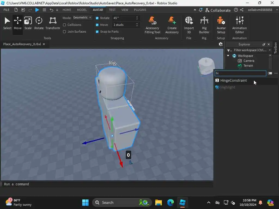Open the Mode Geometric dropdown
This screenshot has width=279, height=209.
point(82,18)
